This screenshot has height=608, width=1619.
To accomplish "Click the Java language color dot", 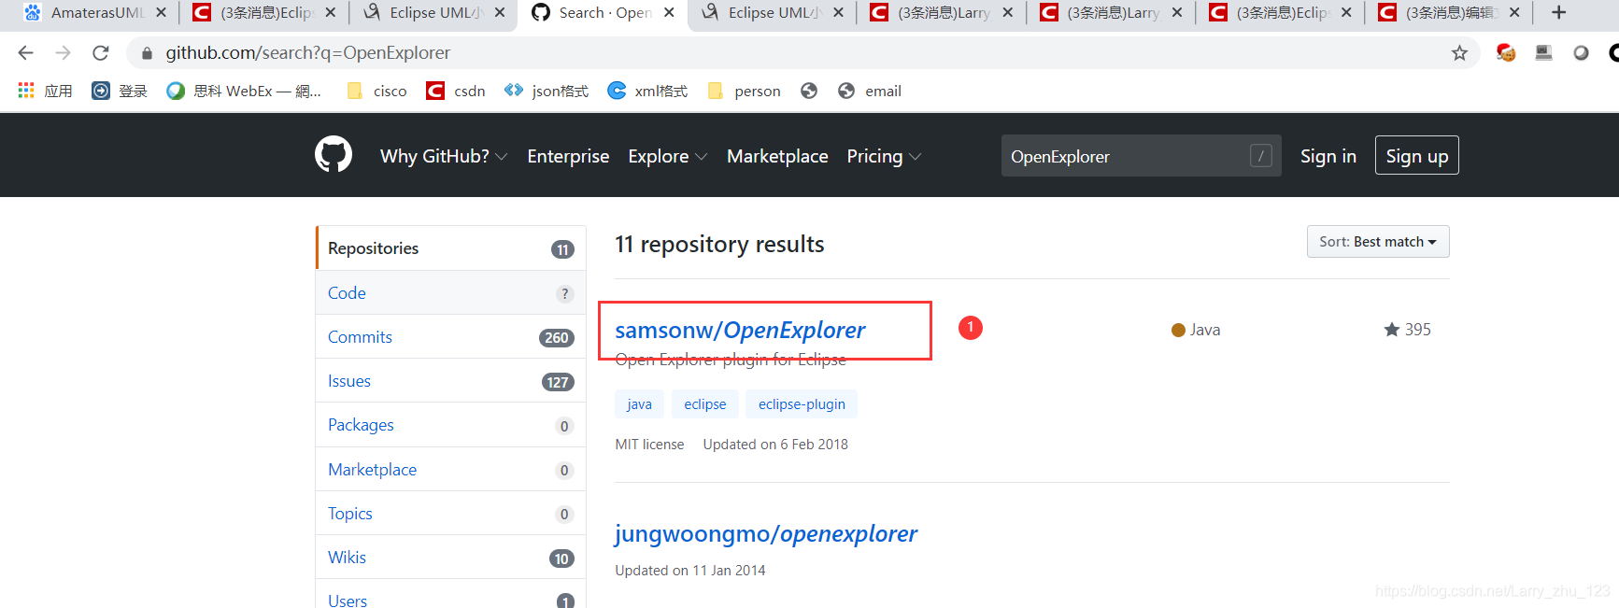I will [1178, 330].
